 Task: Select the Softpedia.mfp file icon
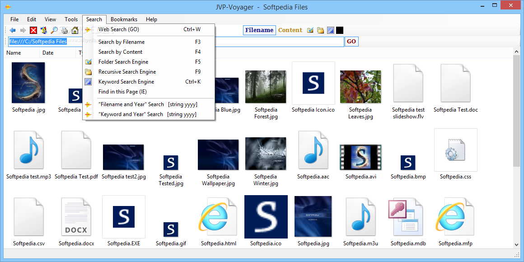pos(455,216)
